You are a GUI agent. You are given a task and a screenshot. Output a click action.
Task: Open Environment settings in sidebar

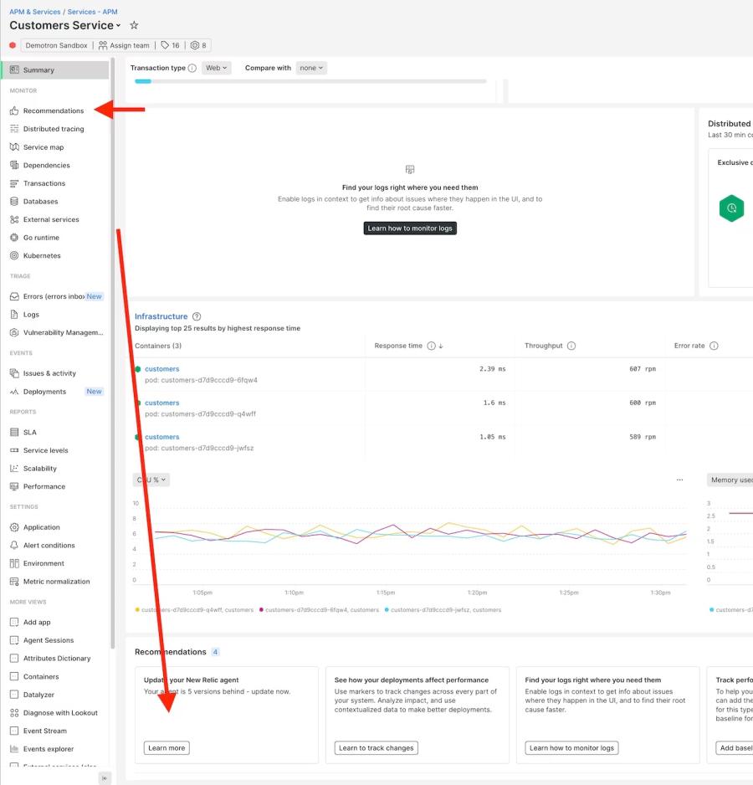click(44, 563)
